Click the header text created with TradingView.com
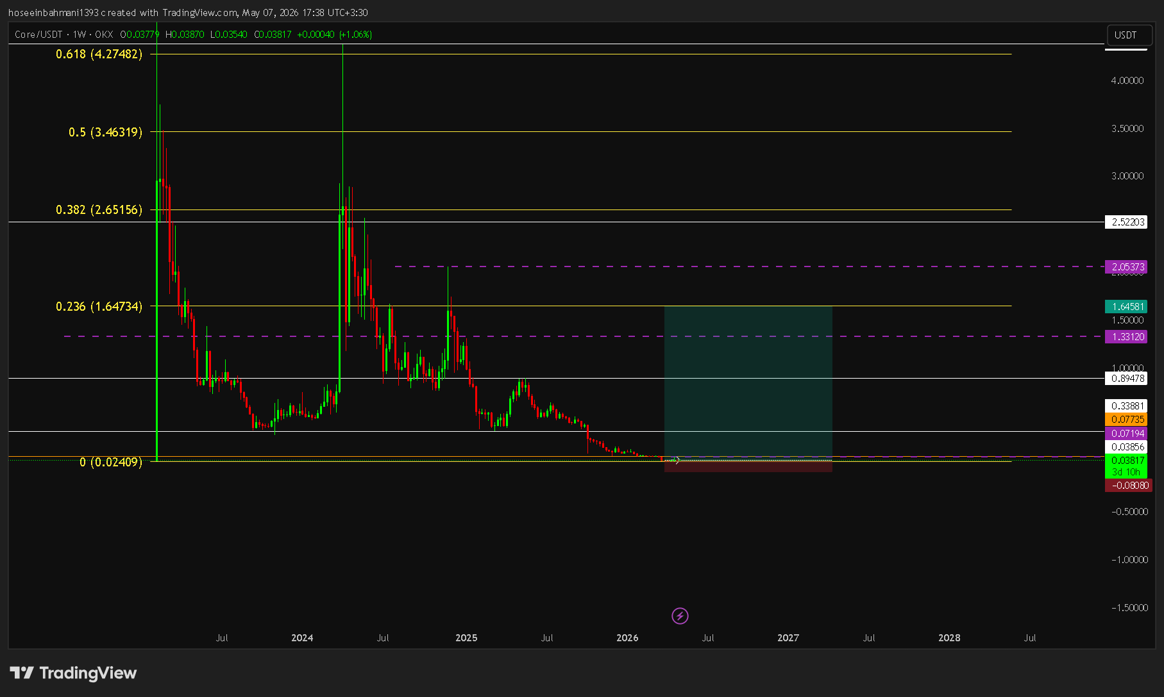 click(169, 13)
